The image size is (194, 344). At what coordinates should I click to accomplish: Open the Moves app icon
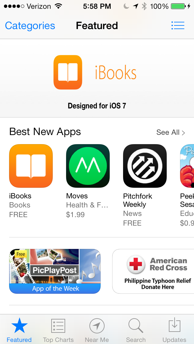tap(88, 166)
